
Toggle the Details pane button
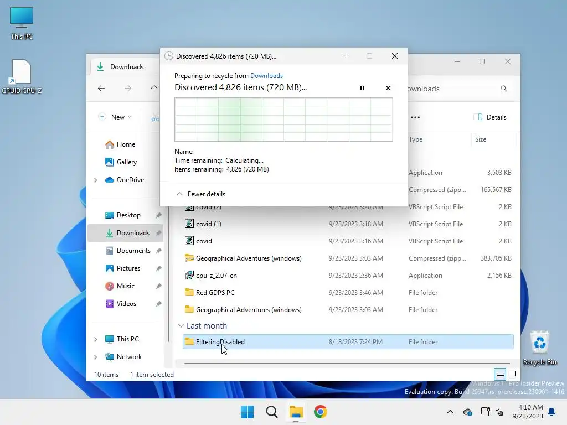490,117
